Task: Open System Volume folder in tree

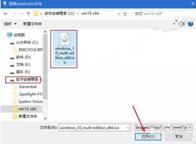Action: (30, 101)
